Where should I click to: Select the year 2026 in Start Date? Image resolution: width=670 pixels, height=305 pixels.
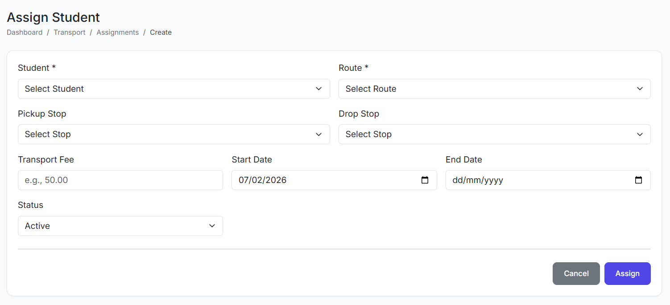pyautogui.click(x=276, y=180)
